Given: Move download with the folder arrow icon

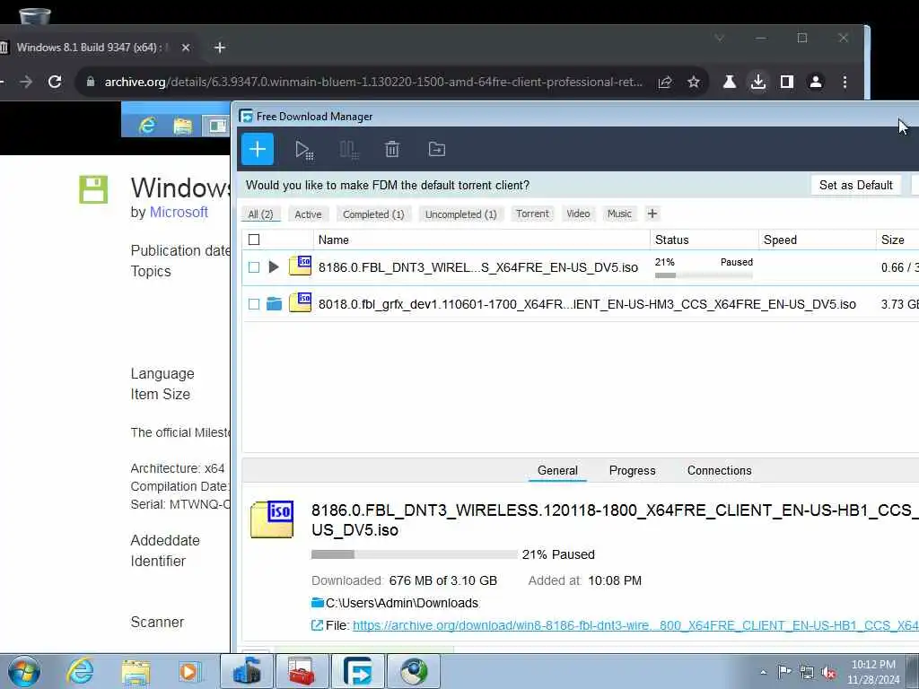Looking at the screenshot, I should tap(437, 150).
